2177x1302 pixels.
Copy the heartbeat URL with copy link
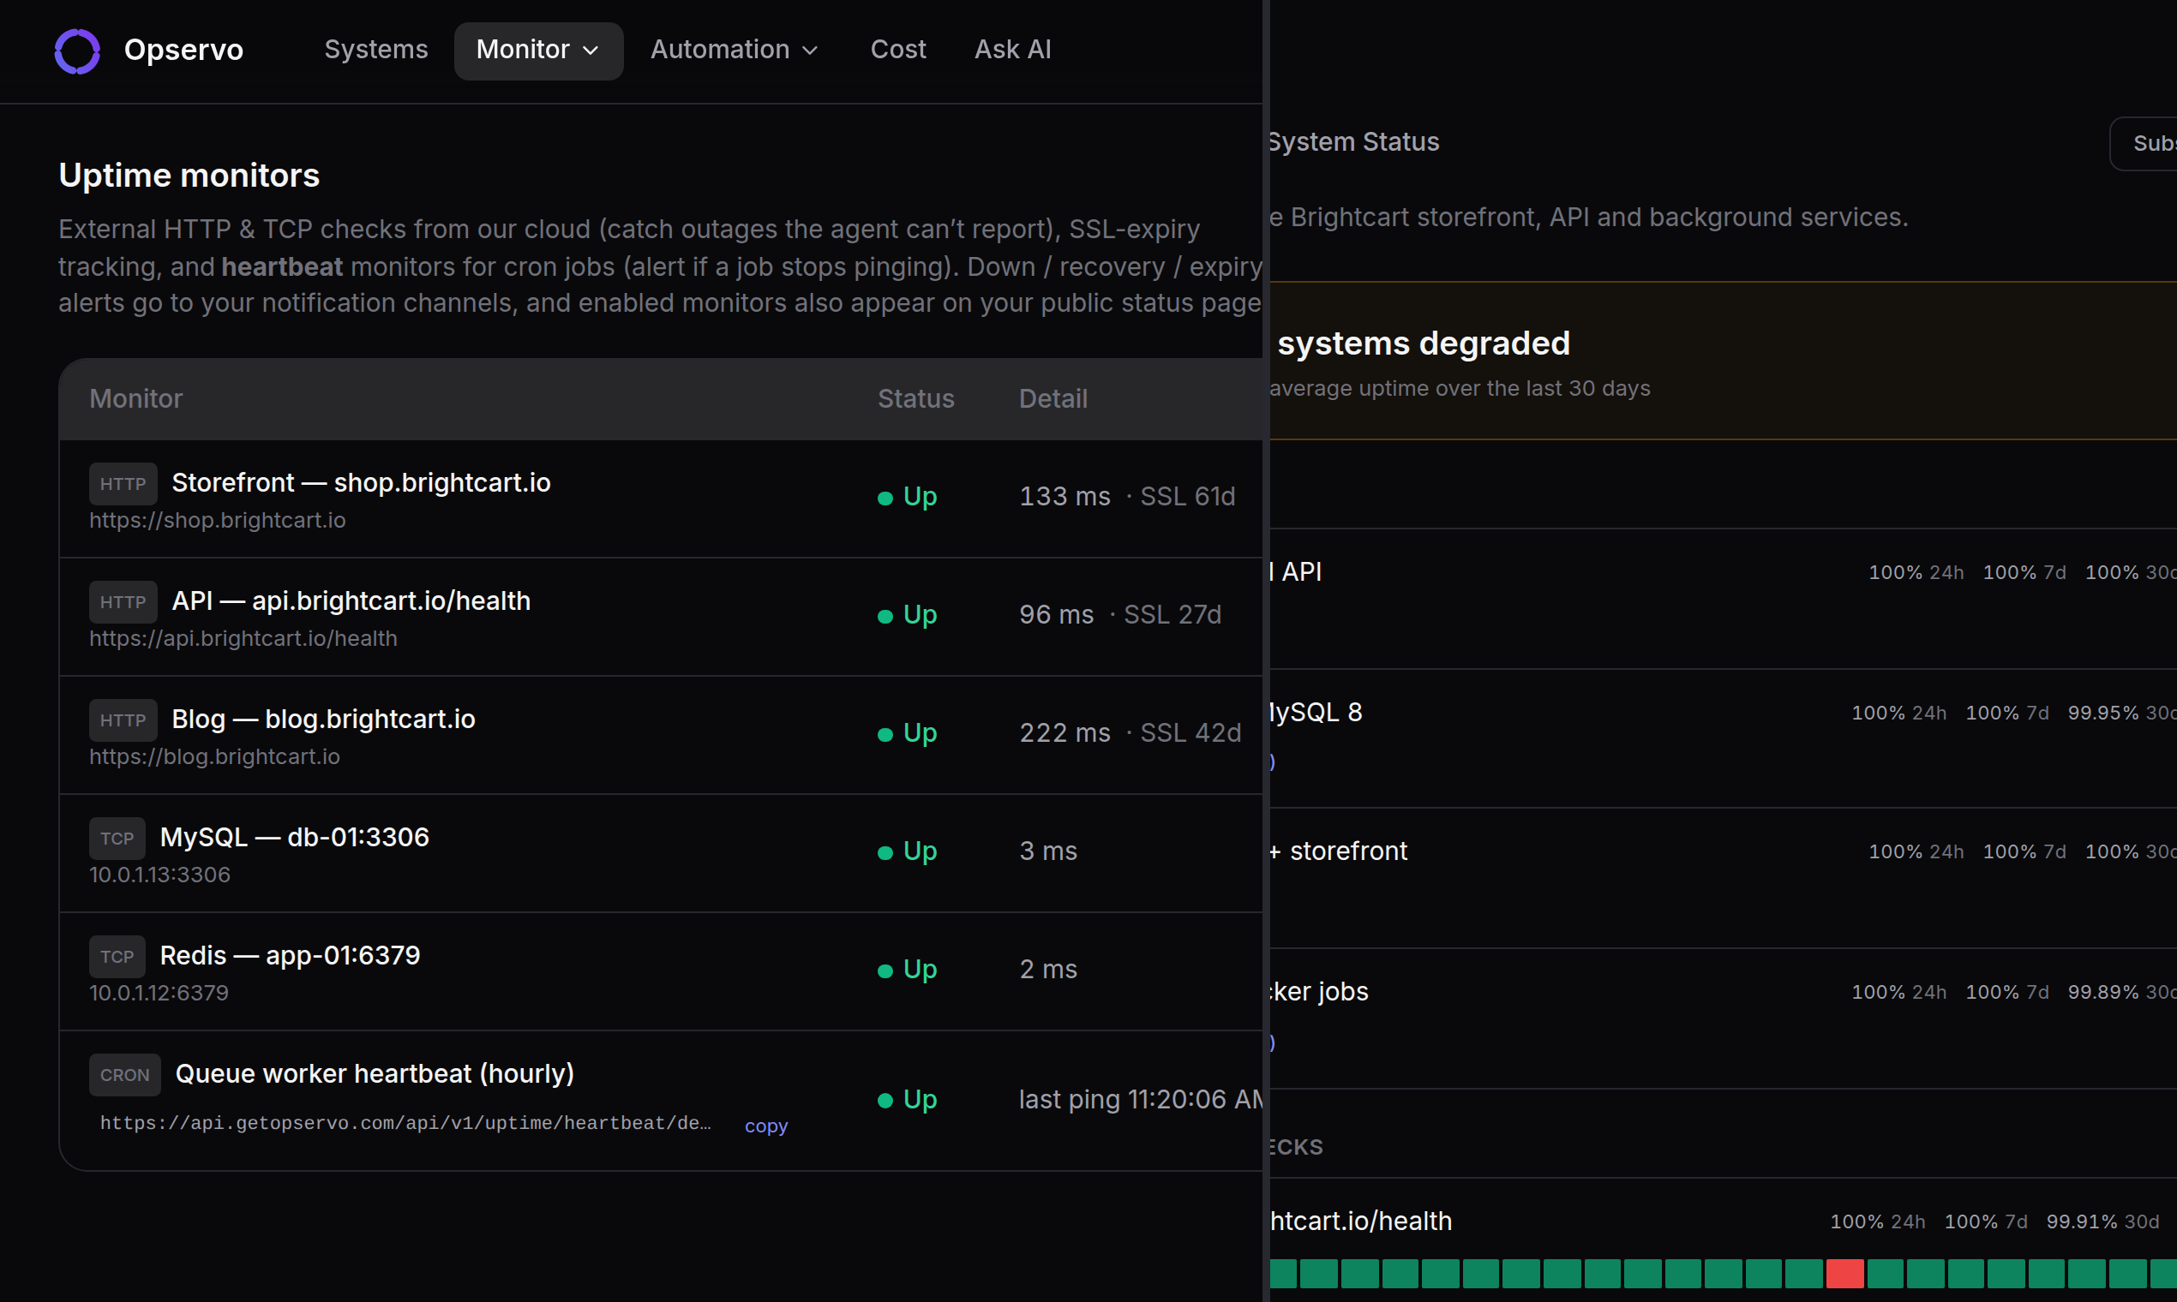click(x=765, y=1126)
